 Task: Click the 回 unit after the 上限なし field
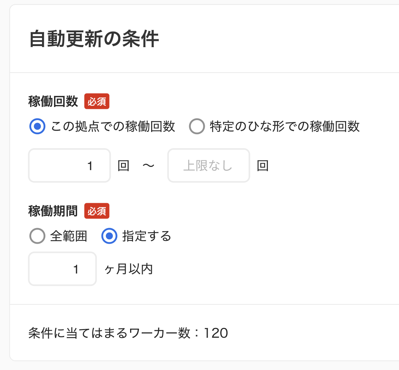pyautogui.click(x=263, y=165)
